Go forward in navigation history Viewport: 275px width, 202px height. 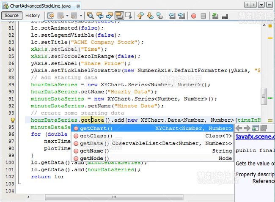click(74, 16)
